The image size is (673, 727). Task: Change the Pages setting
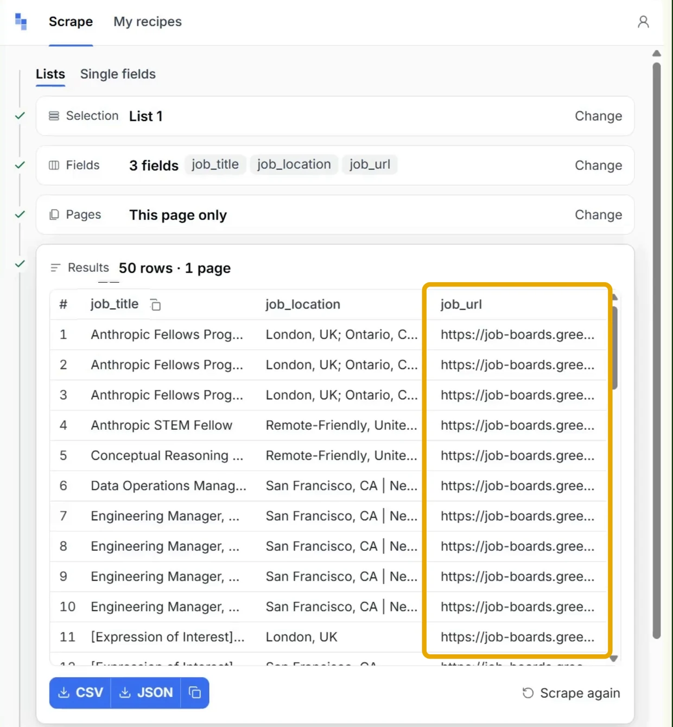tap(598, 215)
